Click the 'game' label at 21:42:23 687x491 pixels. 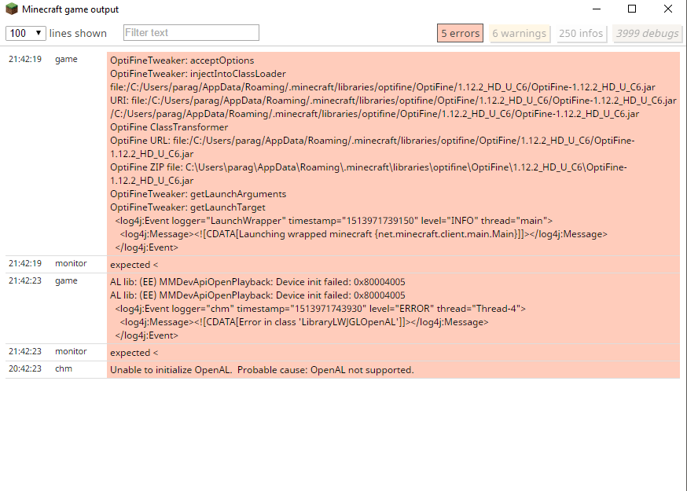tap(66, 280)
